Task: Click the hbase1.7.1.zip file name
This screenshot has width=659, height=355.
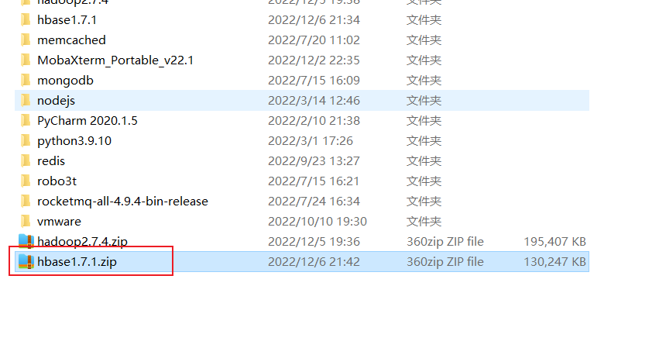Action: coord(77,262)
